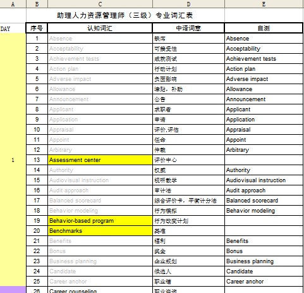The width and height of the screenshot is (304, 293).
Task: Select the Audiovisual instruction self-test cell
Action: click(x=264, y=180)
